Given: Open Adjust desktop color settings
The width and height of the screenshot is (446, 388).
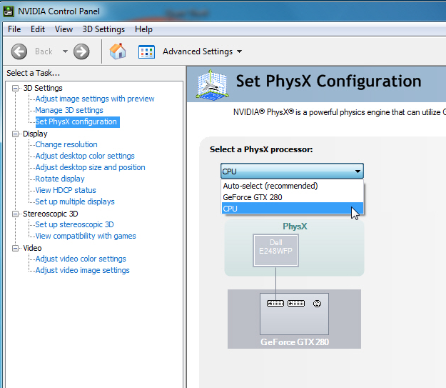Looking at the screenshot, I should pos(85,156).
